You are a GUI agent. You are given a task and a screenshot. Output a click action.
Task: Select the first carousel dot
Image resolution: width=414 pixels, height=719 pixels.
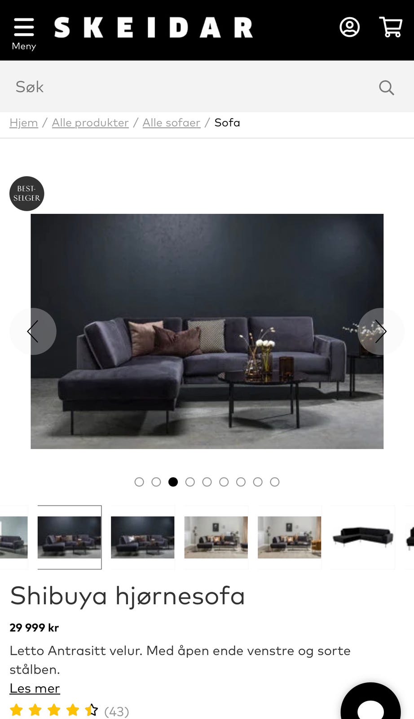coord(139,482)
